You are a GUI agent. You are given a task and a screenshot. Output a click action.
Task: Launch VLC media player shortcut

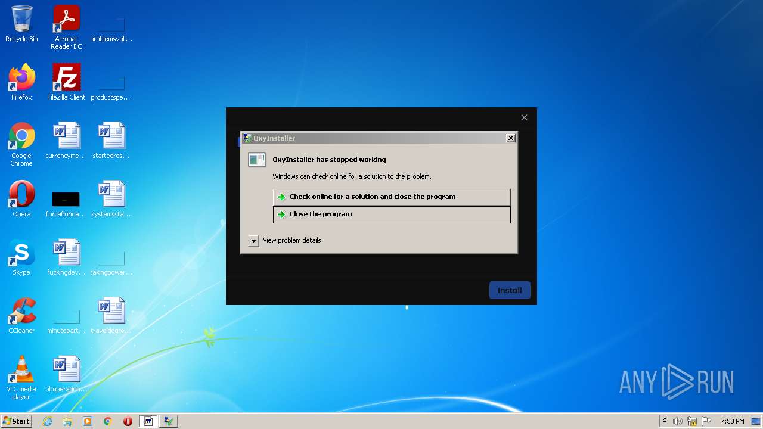21,378
